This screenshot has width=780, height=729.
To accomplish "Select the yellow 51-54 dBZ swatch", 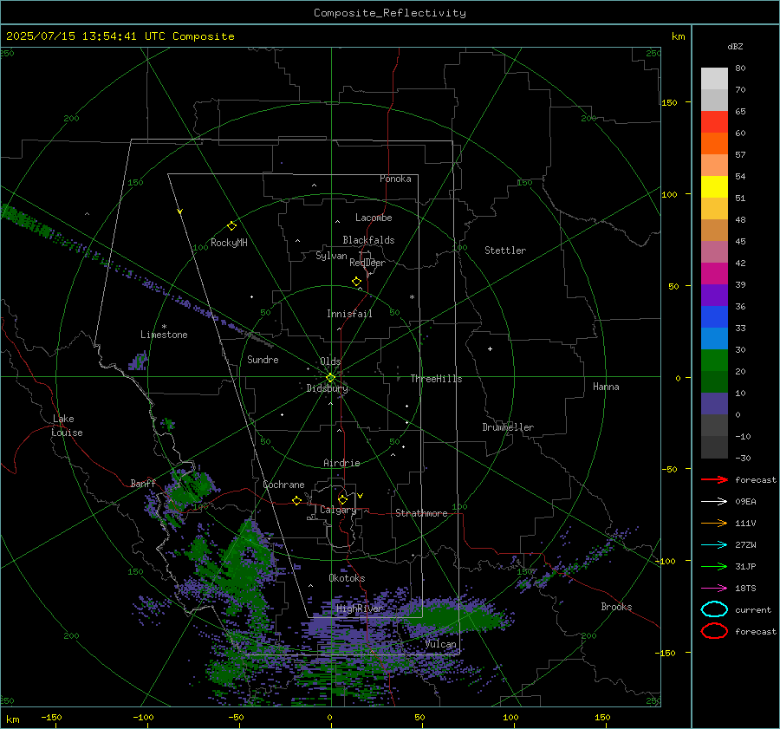I will pyautogui.click(x=714, y=187).
